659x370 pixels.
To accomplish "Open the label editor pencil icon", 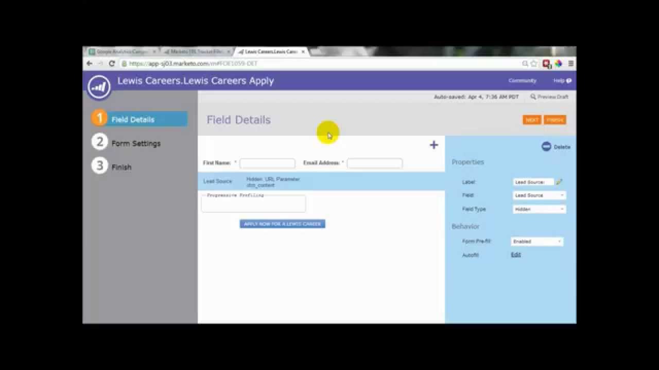I will (559, 182).
